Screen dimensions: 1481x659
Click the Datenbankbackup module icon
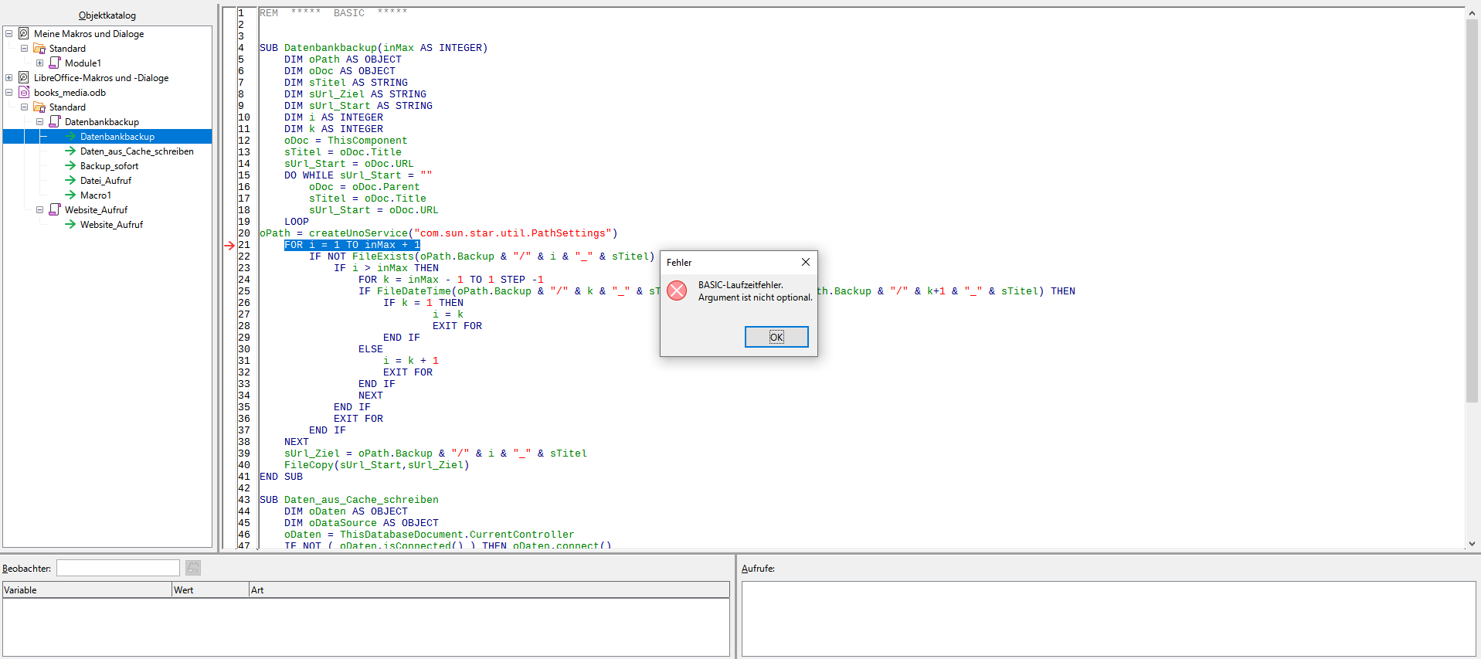tap(55, 122)
